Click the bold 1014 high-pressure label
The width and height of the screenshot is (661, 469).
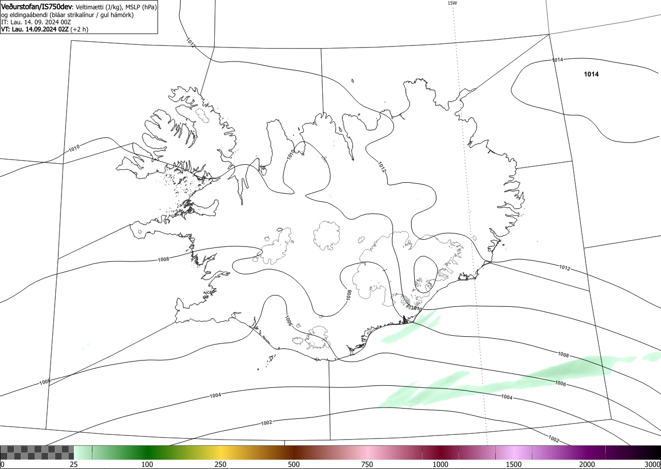[x=591, y=74]
